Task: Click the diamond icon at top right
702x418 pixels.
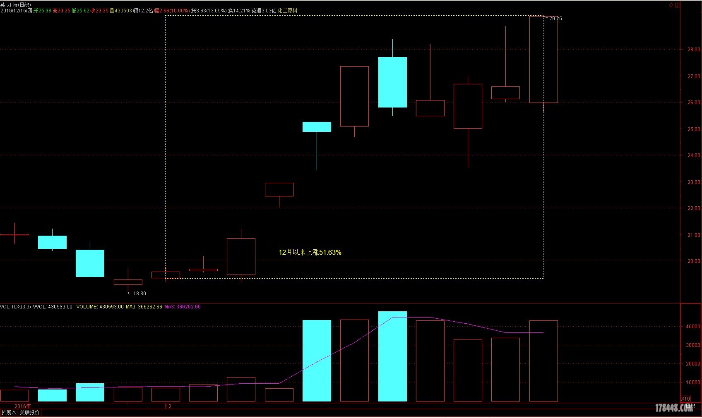Action: click(x=671, y=5)
